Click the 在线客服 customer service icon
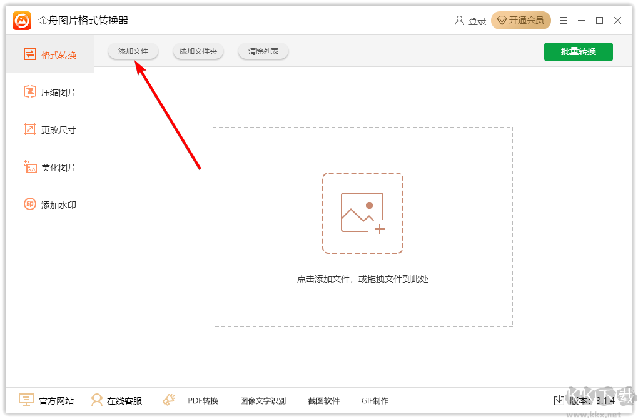The width and height of the screenshot is (638, 419). tap(97, 400)
